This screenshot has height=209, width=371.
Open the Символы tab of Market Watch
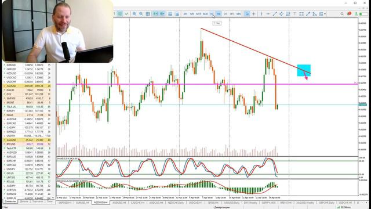click(10, 201)
